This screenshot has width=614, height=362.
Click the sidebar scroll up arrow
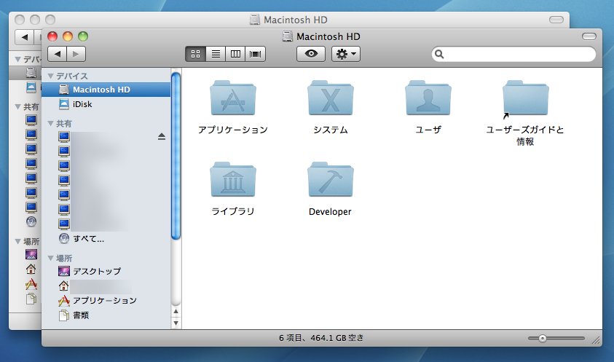point(176,312)
